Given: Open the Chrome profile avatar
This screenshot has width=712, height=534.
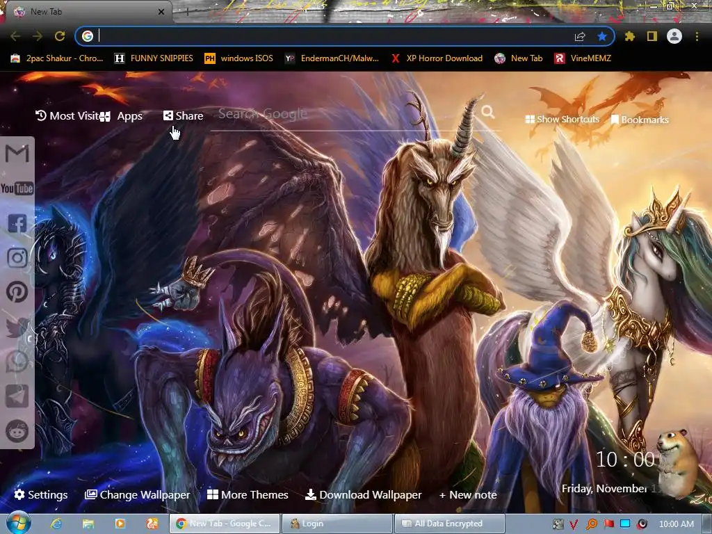Looking at the screenshot, I should (674, 36).
